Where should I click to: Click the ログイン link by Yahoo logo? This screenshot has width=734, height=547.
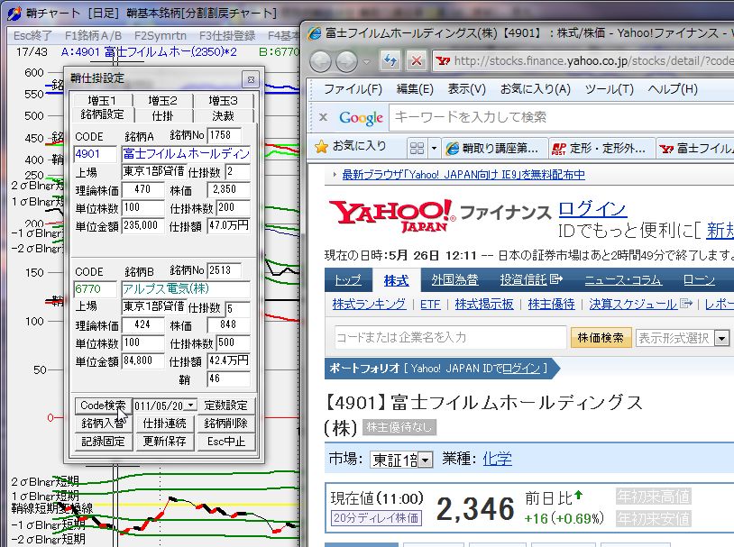tap(592, 210)
